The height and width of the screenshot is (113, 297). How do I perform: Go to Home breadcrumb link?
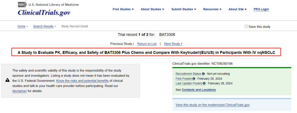point(21,27)
